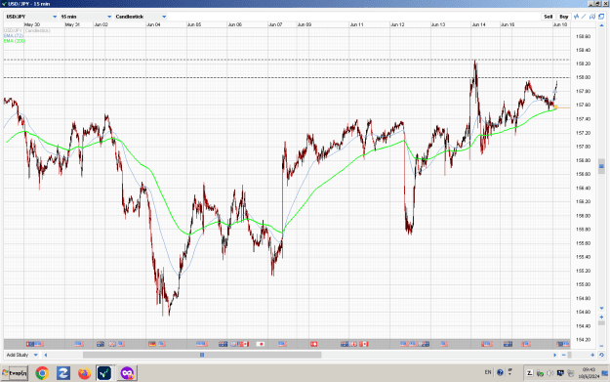Open the Add Study dropdown

[21, 355]
